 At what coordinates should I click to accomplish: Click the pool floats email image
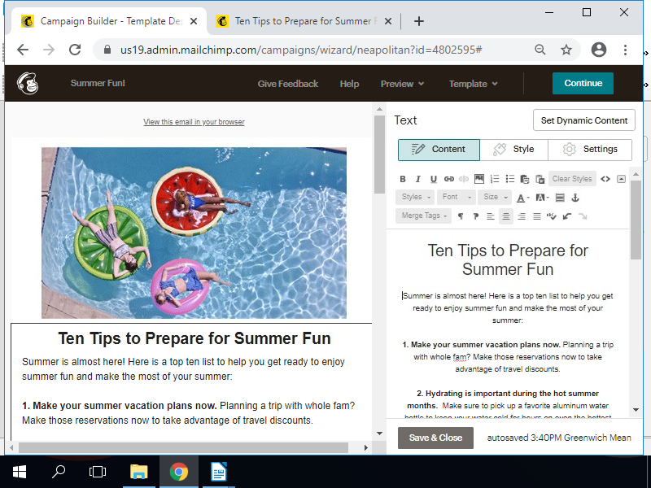click(194, 233)
